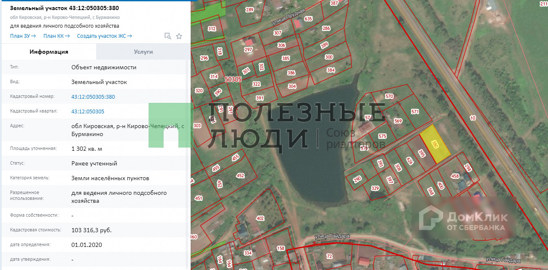Viewport: 548px width, 270px height.
Task: Select parcel 300 on the map
Action: (x=329, y=57)
